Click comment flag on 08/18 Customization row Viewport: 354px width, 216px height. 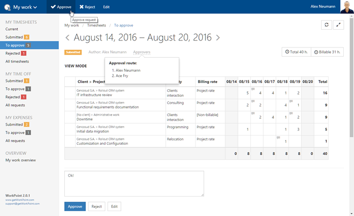[278, 138]
